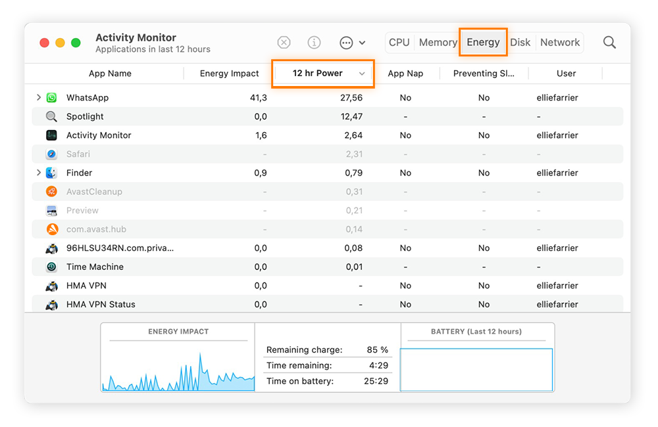Sort the list by User column
This screenshot has width=658, height=427.
[566, 74]
